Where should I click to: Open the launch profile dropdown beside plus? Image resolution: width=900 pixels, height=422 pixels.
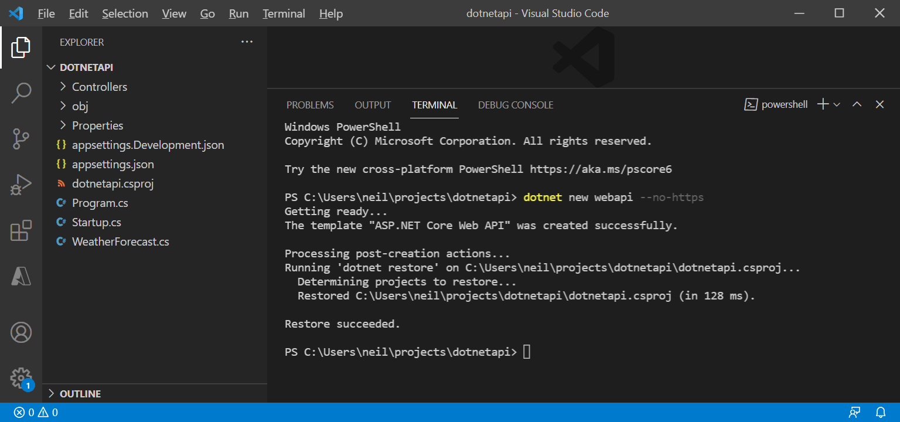(837, 104)
